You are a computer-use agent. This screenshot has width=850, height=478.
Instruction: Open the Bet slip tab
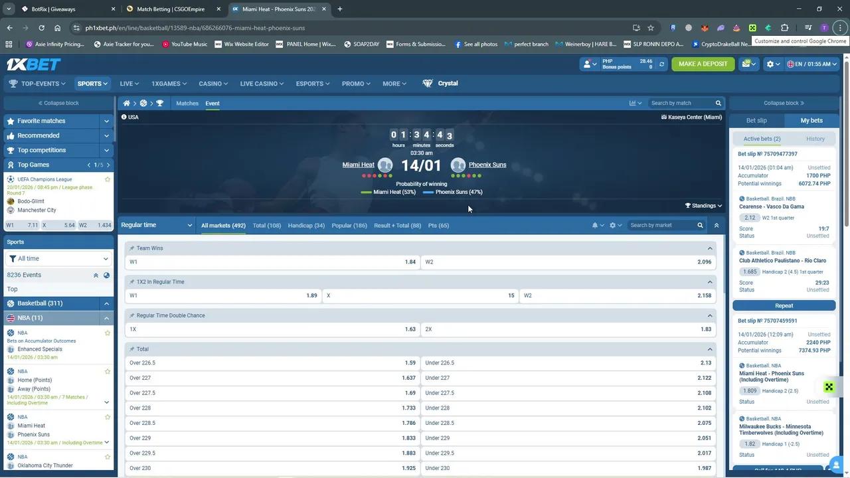coord(756,121)
